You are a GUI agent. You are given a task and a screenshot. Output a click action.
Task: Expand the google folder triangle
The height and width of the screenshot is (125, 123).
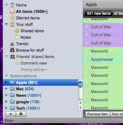(6, 102)
